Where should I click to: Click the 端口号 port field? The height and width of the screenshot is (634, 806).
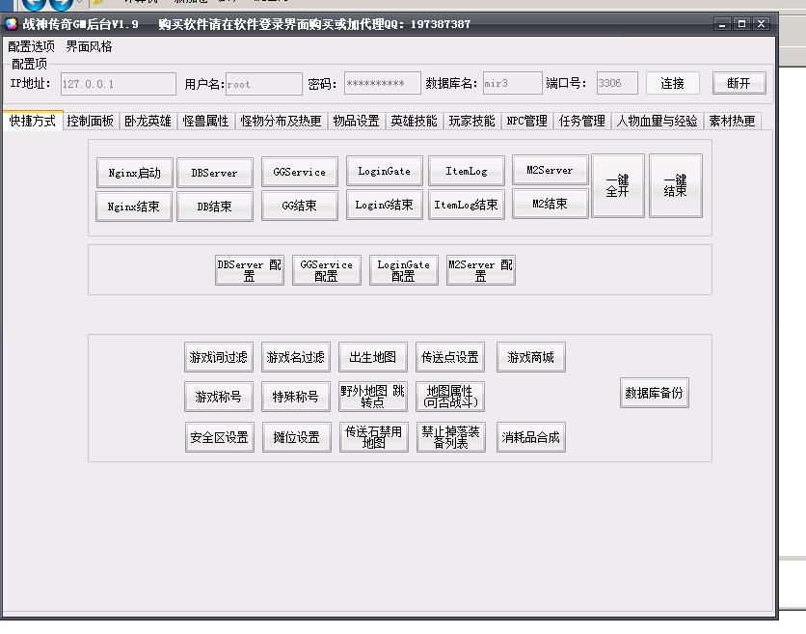616,84
